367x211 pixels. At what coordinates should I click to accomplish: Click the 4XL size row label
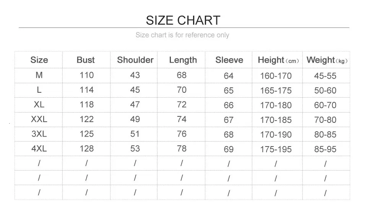pyautogui.click(x=39, y=149)
